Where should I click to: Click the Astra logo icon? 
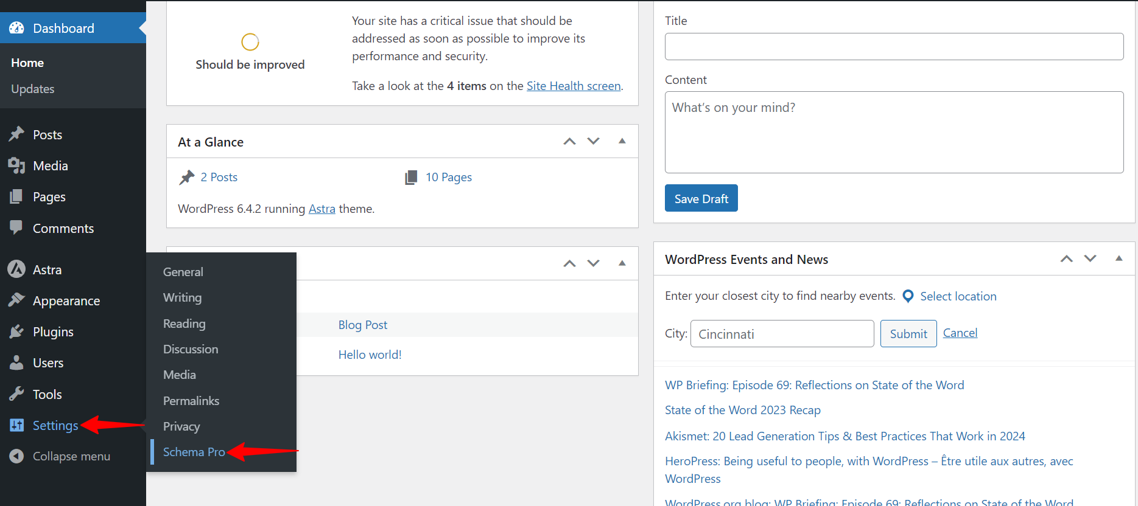(x=16, y=269)
